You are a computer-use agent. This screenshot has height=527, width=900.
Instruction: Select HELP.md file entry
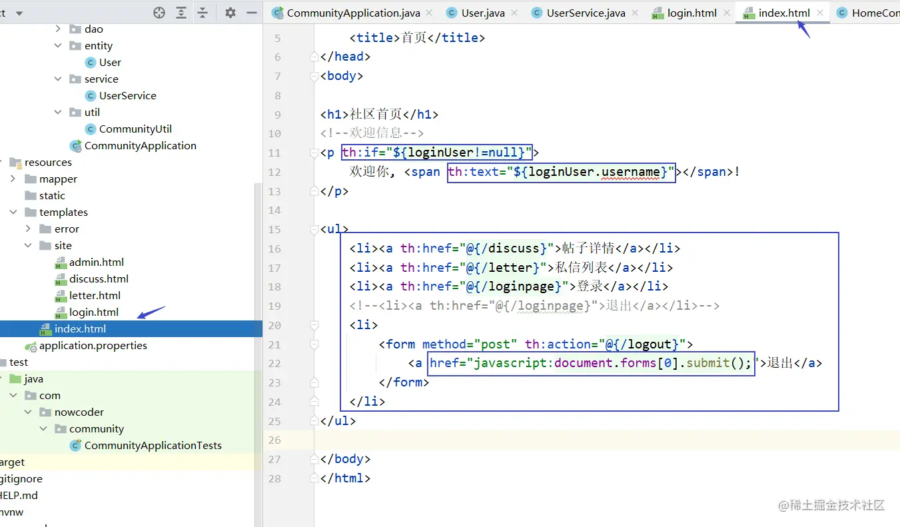pos(19,495)
